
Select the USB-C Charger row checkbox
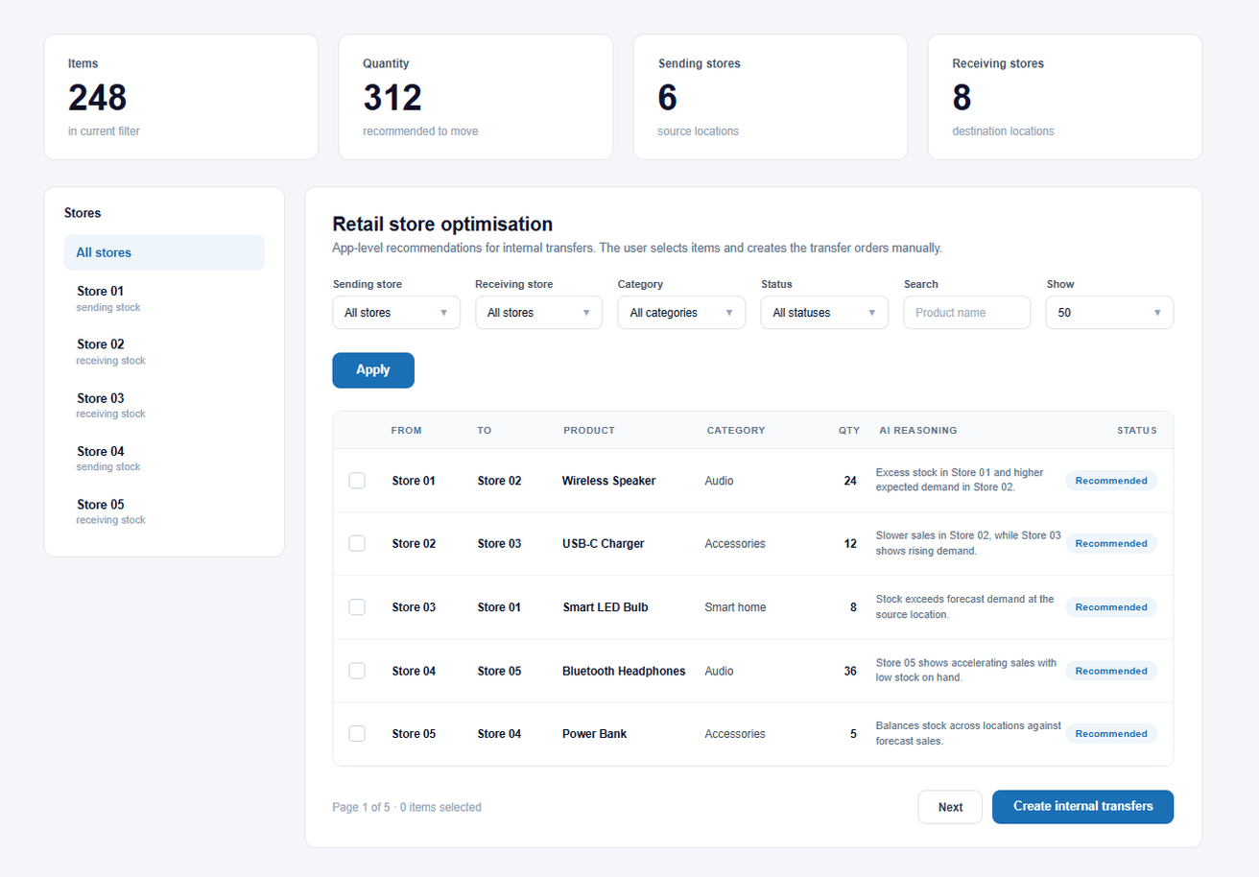point(357,543)
